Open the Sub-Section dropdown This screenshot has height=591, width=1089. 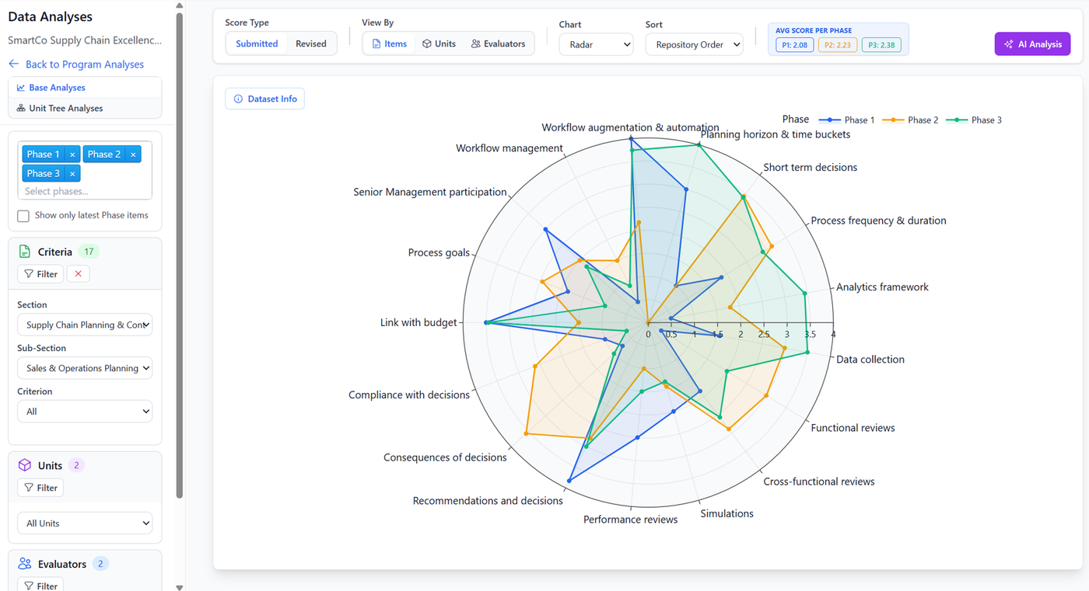pyautogui.click(x=85, y=368)
